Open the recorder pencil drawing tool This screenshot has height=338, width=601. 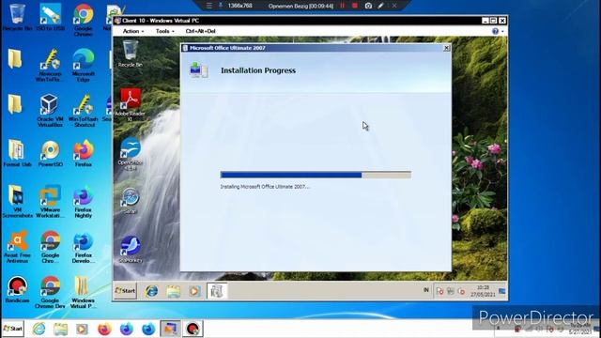pos(380,6)
